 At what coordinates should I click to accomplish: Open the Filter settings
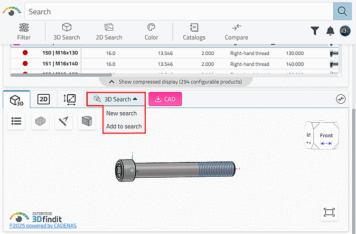pos(24,32)
